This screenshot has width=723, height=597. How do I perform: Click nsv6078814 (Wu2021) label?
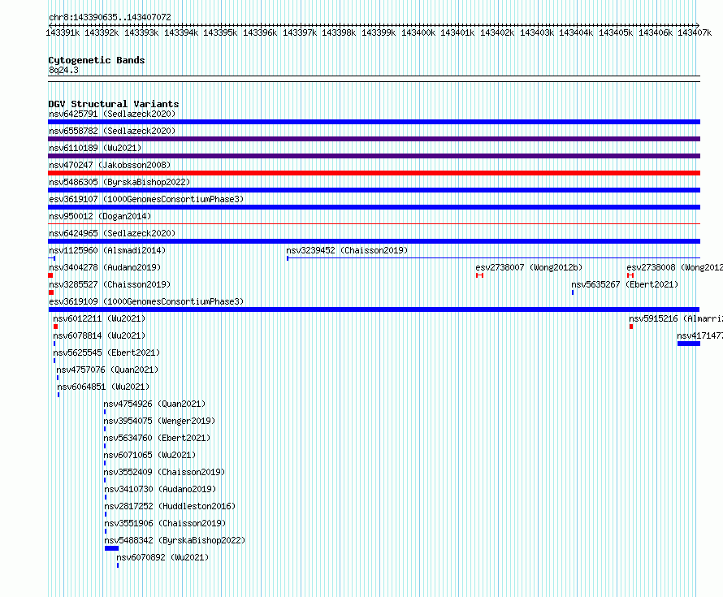click(x=99, y=335)
